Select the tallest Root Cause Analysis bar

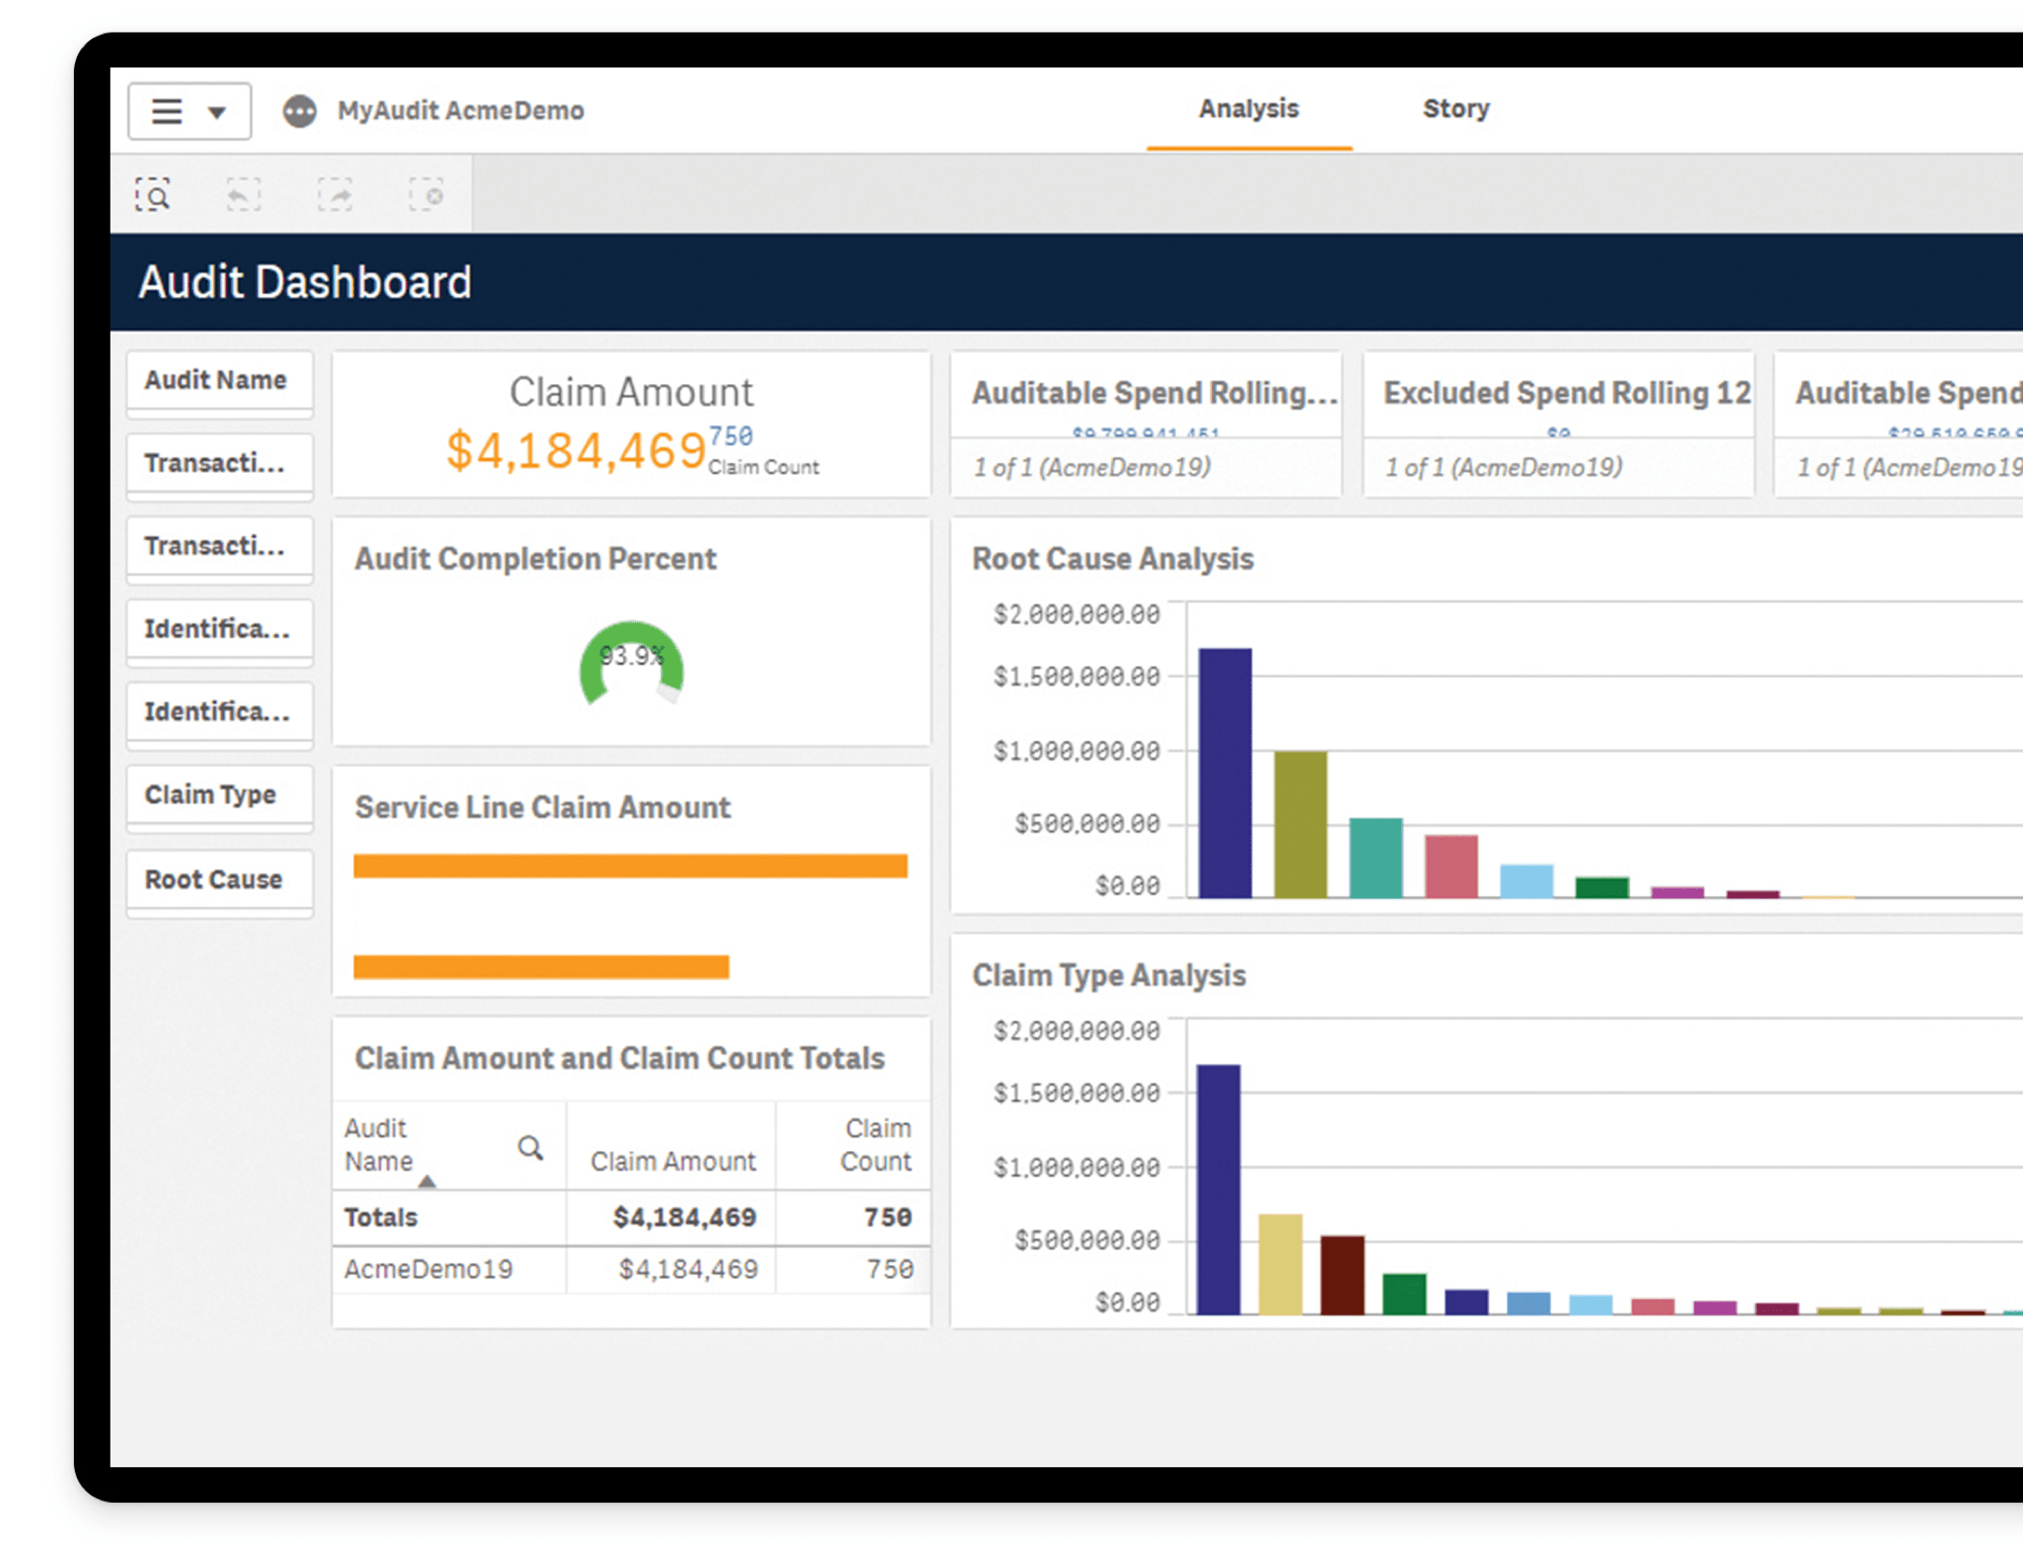[1225, 772]
